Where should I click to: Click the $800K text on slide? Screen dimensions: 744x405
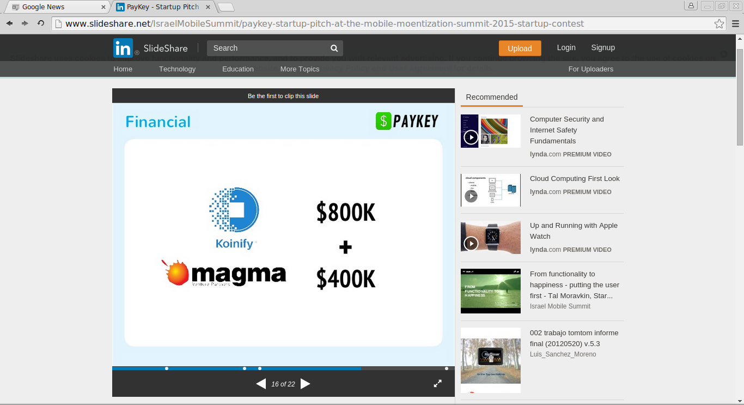pos(346,213)
